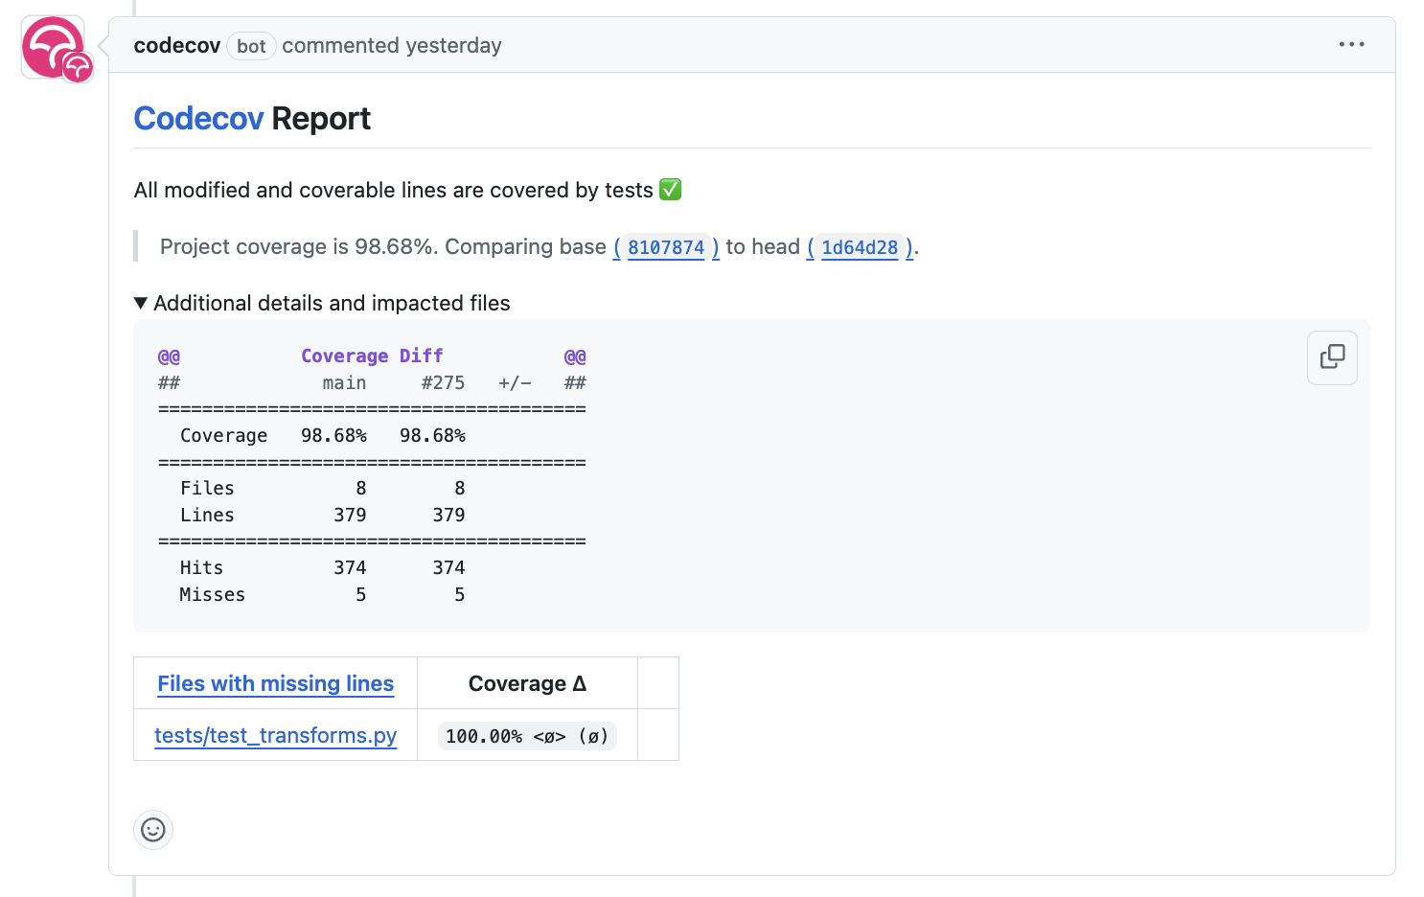Screen dimensions: 1424x897
Task: Open the Files with missing lines link
Action: click(x=276, y=683)
